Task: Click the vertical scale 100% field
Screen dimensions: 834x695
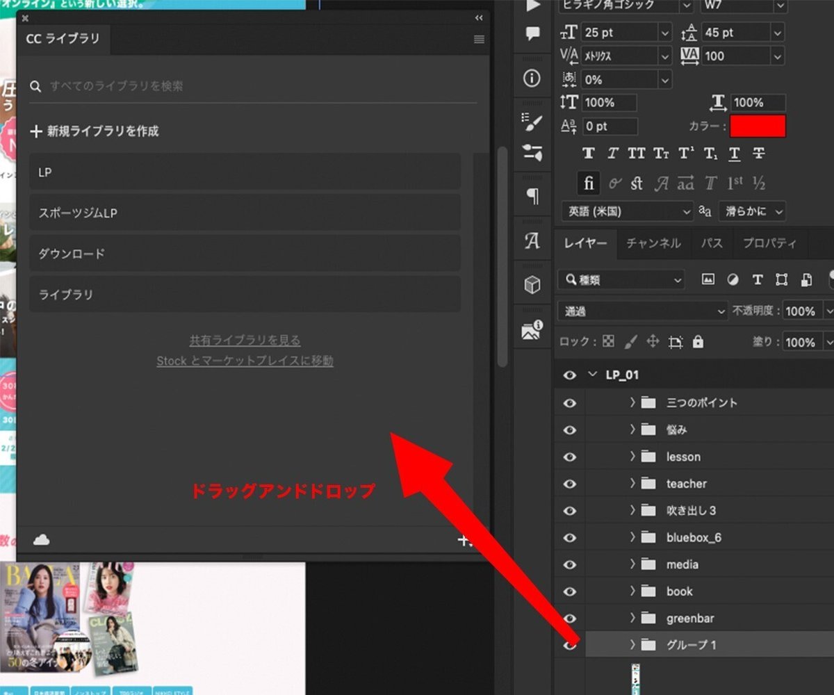Action: (610, 102)
